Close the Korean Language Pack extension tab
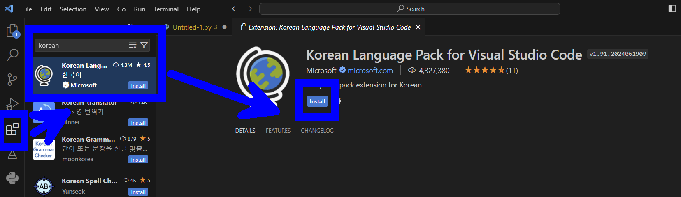Image resolution: width=681 pixels, height=197 pixels. pyautogui.click(x=418, y=27)
